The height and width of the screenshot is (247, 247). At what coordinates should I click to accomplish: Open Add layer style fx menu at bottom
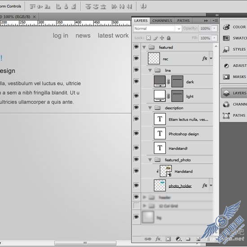pos(158,239)
